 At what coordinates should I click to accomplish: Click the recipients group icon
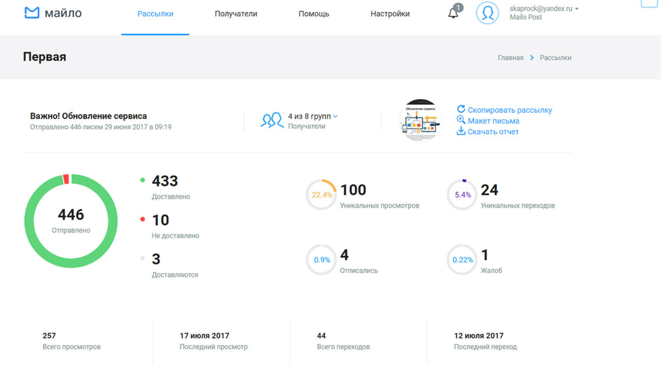tap(272, 120)
